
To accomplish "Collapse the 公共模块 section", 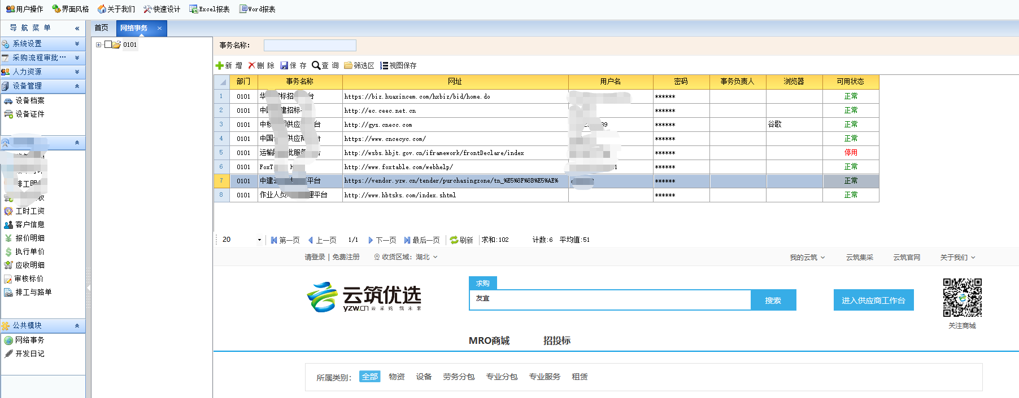I will point(43,325).
